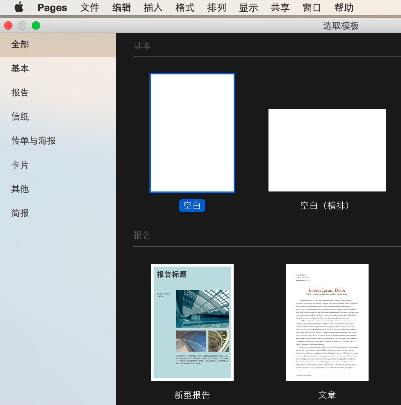Screen dimensions: 401x405
Task: Open the Apple menu
Action: [19, 7]
